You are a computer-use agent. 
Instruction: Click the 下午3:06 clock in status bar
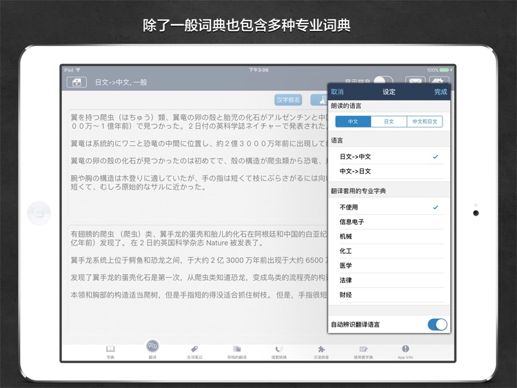258,70
